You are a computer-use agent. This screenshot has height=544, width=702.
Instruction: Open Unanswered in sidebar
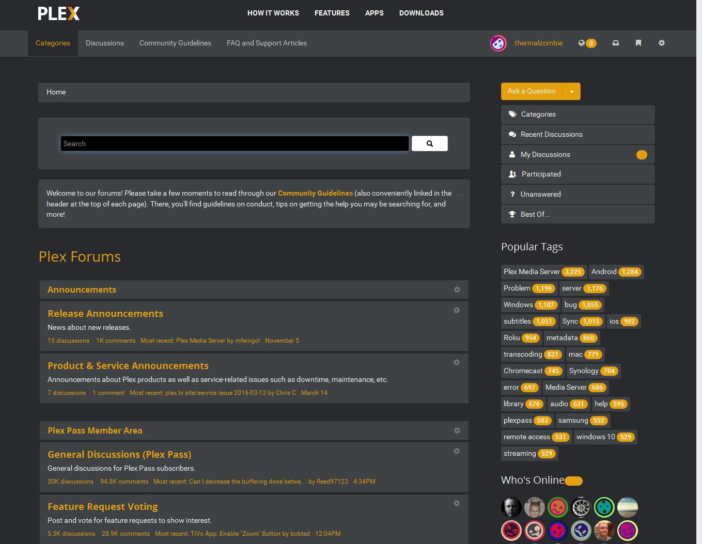point(578,195)
